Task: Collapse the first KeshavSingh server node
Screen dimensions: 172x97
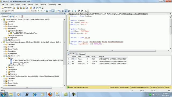Action: [2, 19]
